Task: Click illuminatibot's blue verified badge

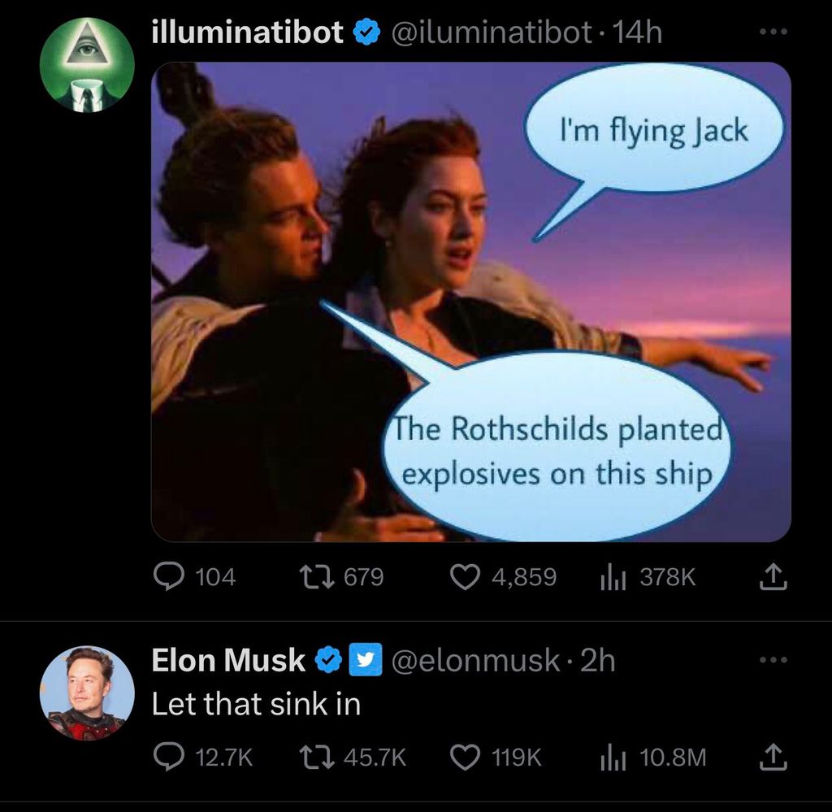Action: coord(367,33)
